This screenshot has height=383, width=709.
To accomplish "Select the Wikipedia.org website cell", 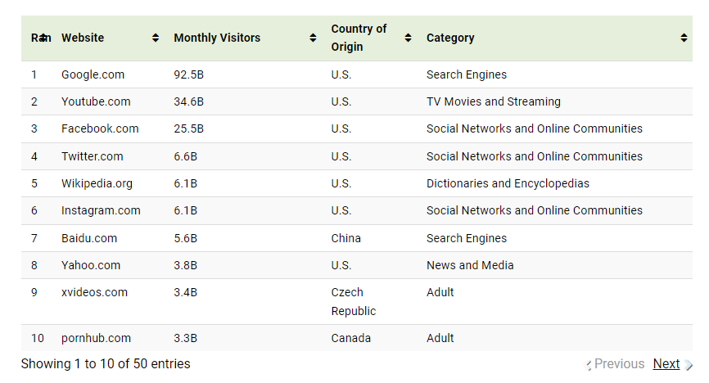I will pyautogui.click(x=97, y=183).
